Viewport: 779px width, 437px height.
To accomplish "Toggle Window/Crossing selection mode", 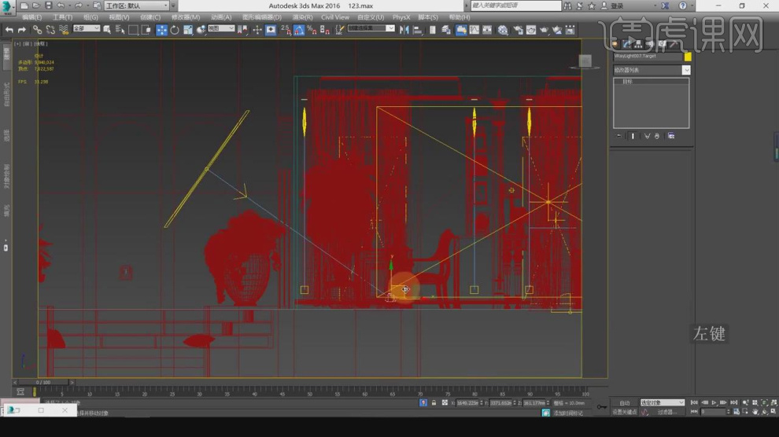I will coord(146,30).
